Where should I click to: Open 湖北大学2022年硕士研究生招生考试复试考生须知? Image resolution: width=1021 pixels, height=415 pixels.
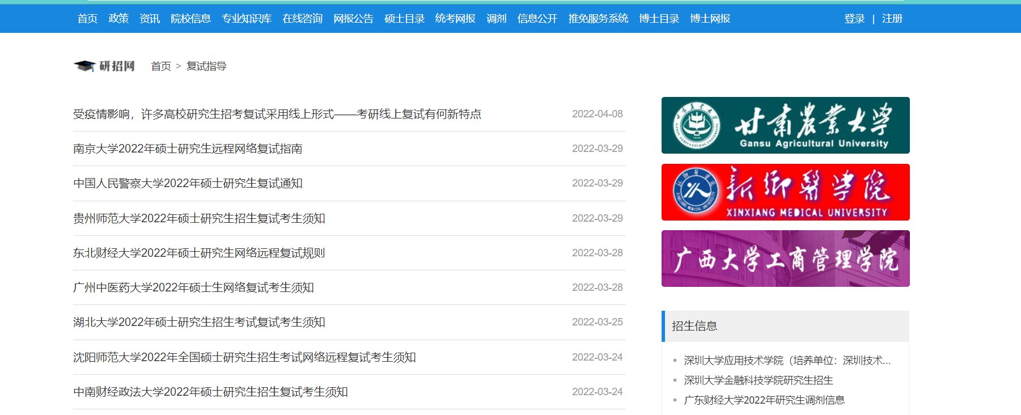tap(199, 322)
